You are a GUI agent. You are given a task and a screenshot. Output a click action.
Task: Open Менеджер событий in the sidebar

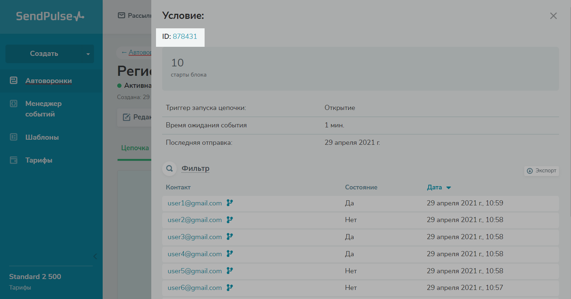click(43, 109)
